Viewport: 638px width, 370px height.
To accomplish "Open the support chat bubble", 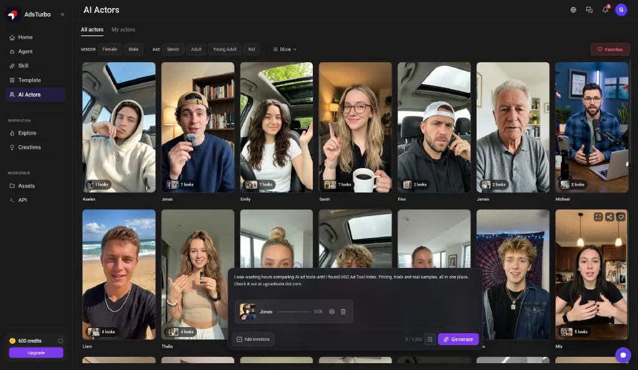I will pos(623,355).
